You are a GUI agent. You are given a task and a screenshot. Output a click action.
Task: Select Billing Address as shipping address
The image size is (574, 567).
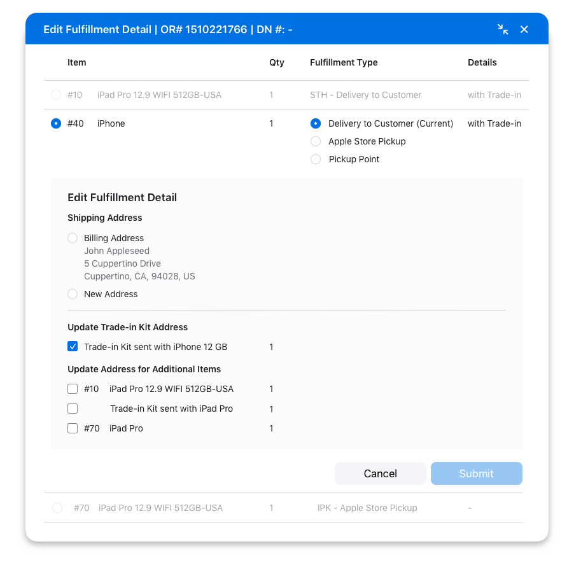coord(73,238)
